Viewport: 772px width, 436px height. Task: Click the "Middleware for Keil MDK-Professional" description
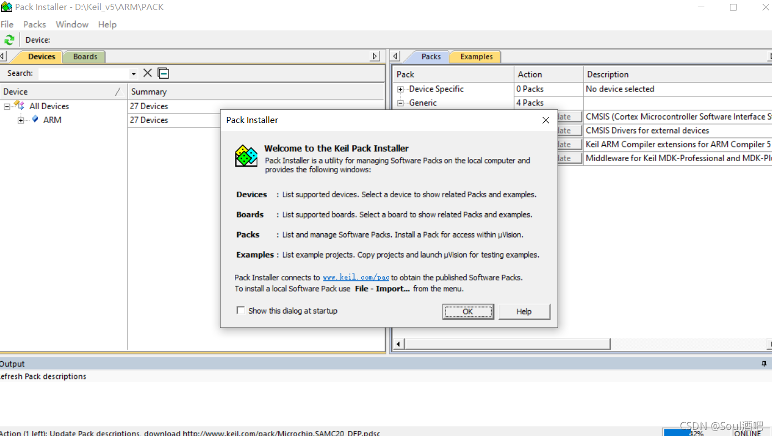click(x=678, y=158)
